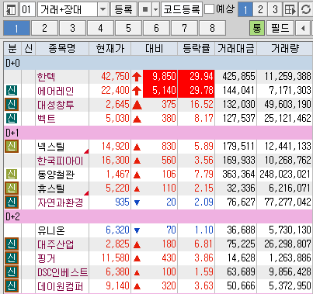Click the 신 badge in 넥스틸 row
Image resolution: width=313 pixels, height=294 pixels.
pyautogui.click(x=12, y=147)
